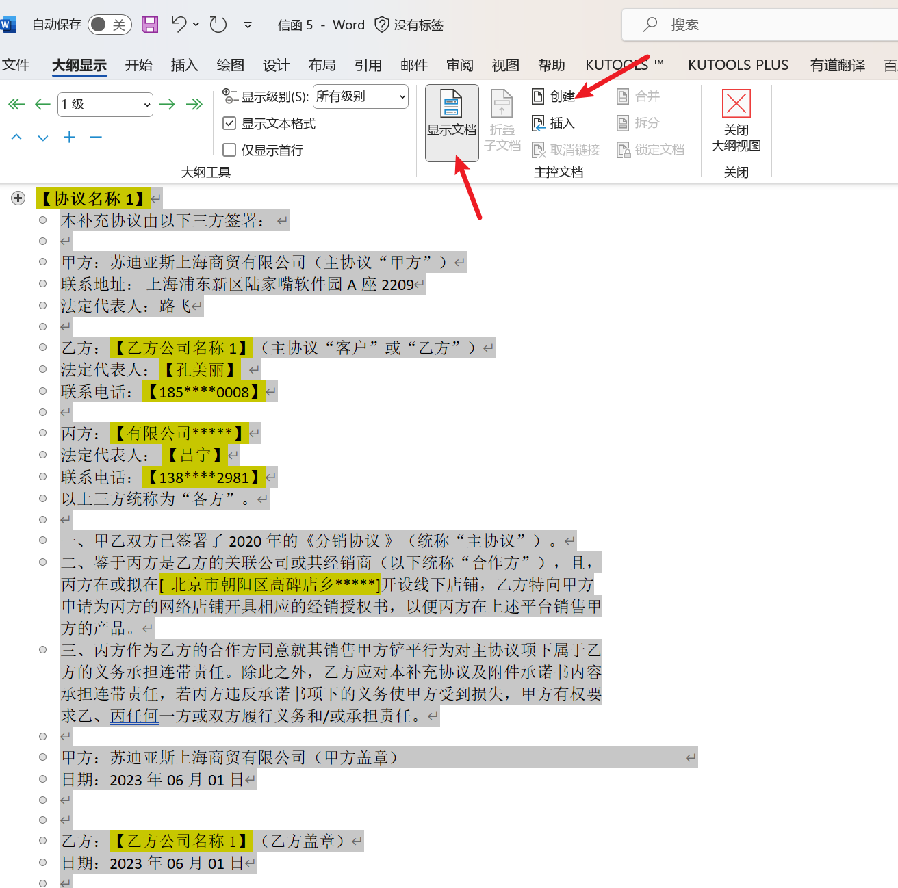Click the 【185****0008】 phone number text
The width and height of the screenshot is (898, 888).
tap(204, 392)
